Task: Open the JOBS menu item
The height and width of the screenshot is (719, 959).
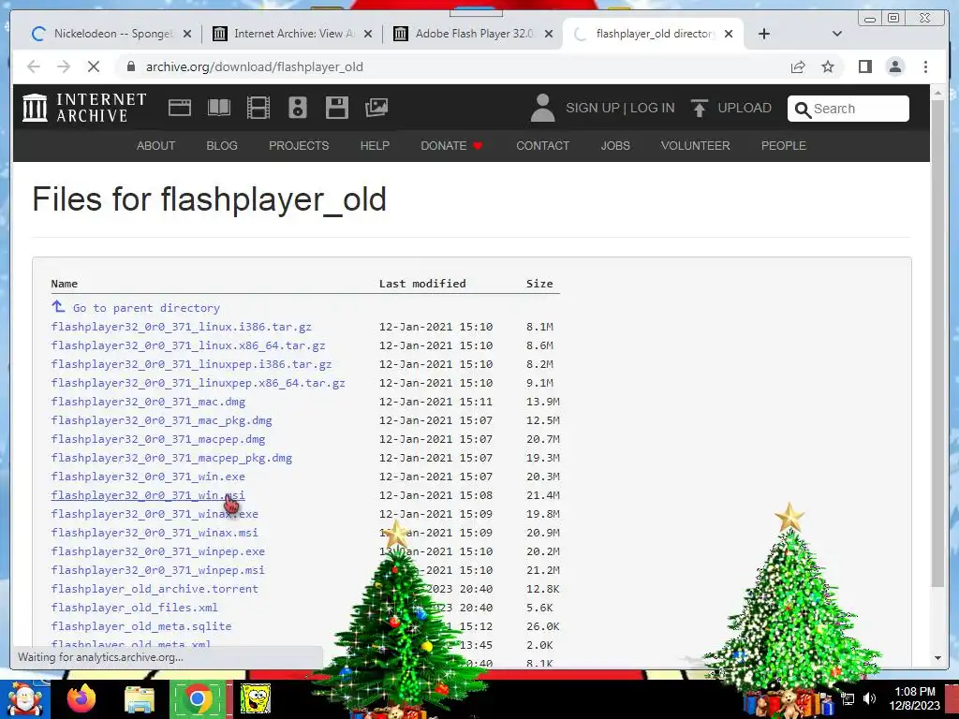Action: point(615,145)
